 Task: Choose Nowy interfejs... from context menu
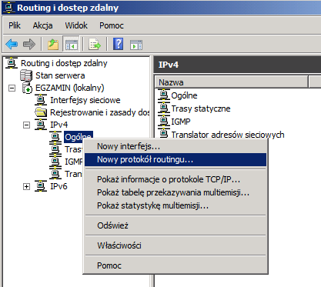(x=176, y=146)
